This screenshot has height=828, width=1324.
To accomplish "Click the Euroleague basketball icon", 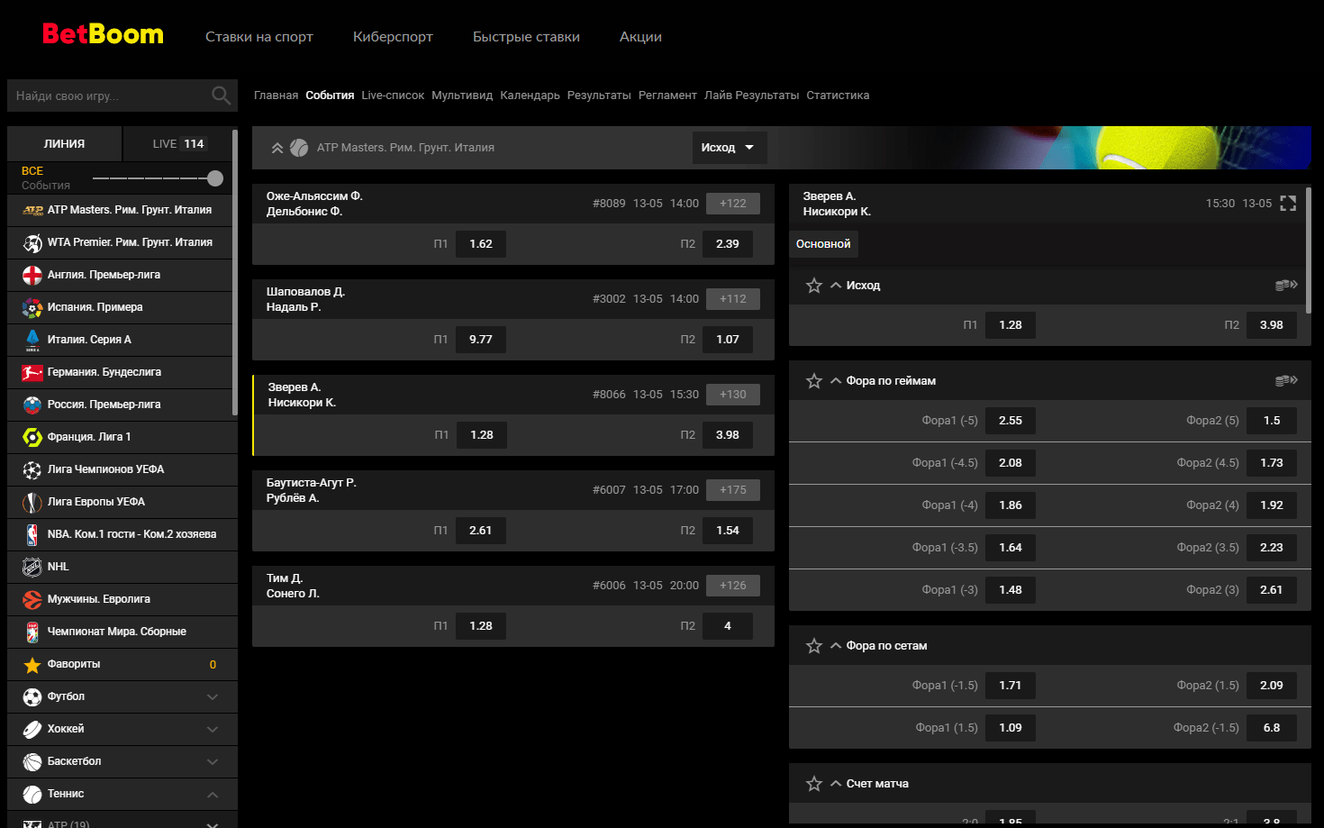I will pyautogui.click(x=32, y=599).
